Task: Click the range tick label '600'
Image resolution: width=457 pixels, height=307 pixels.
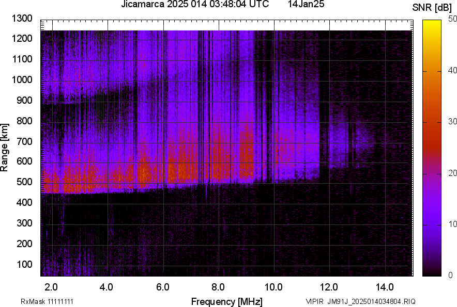Action: (24, 161)
